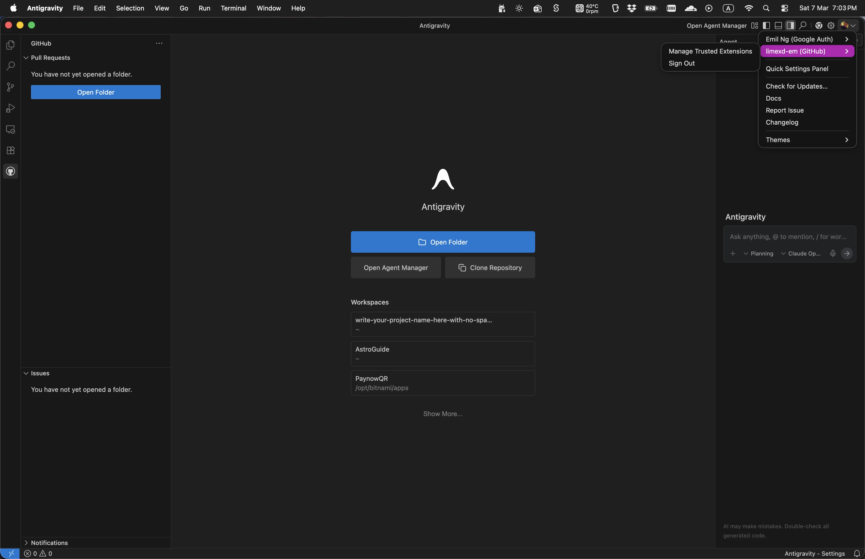Toggle primary side bar visibility icon
The width and height of the screenshot is (865, 559).
click(x=766, y=26)
